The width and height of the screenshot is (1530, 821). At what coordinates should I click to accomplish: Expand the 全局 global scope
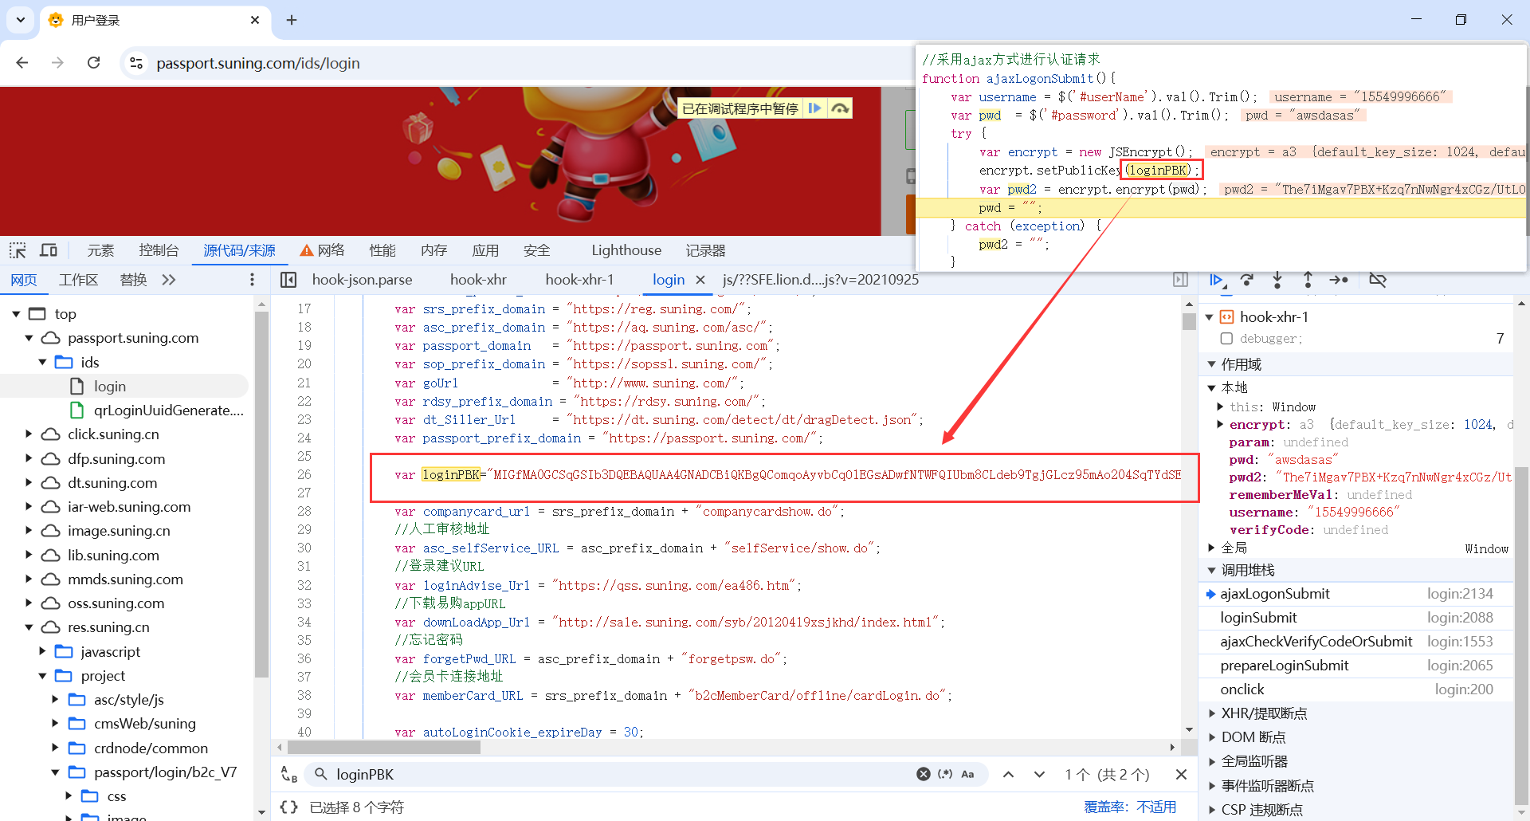(x=1211, y=548)
